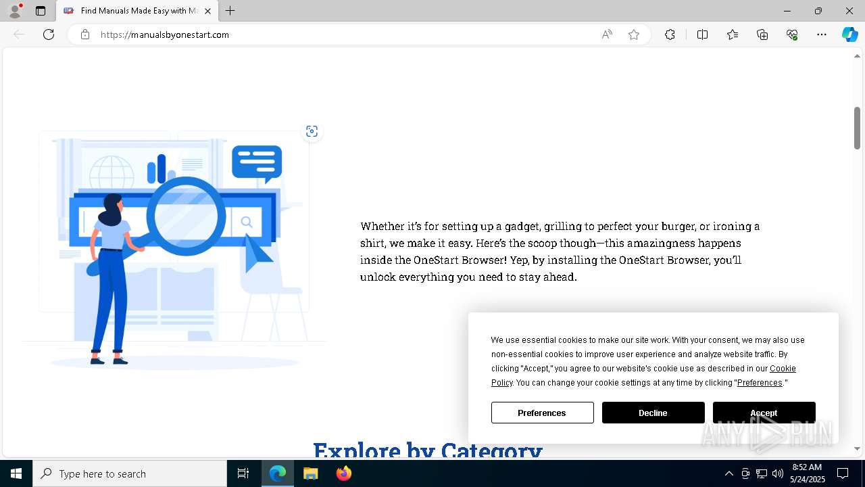Viewport: 865px width, 487px height.
Task: Click the Preferences button in cookie banner
Action: (543, 413)
